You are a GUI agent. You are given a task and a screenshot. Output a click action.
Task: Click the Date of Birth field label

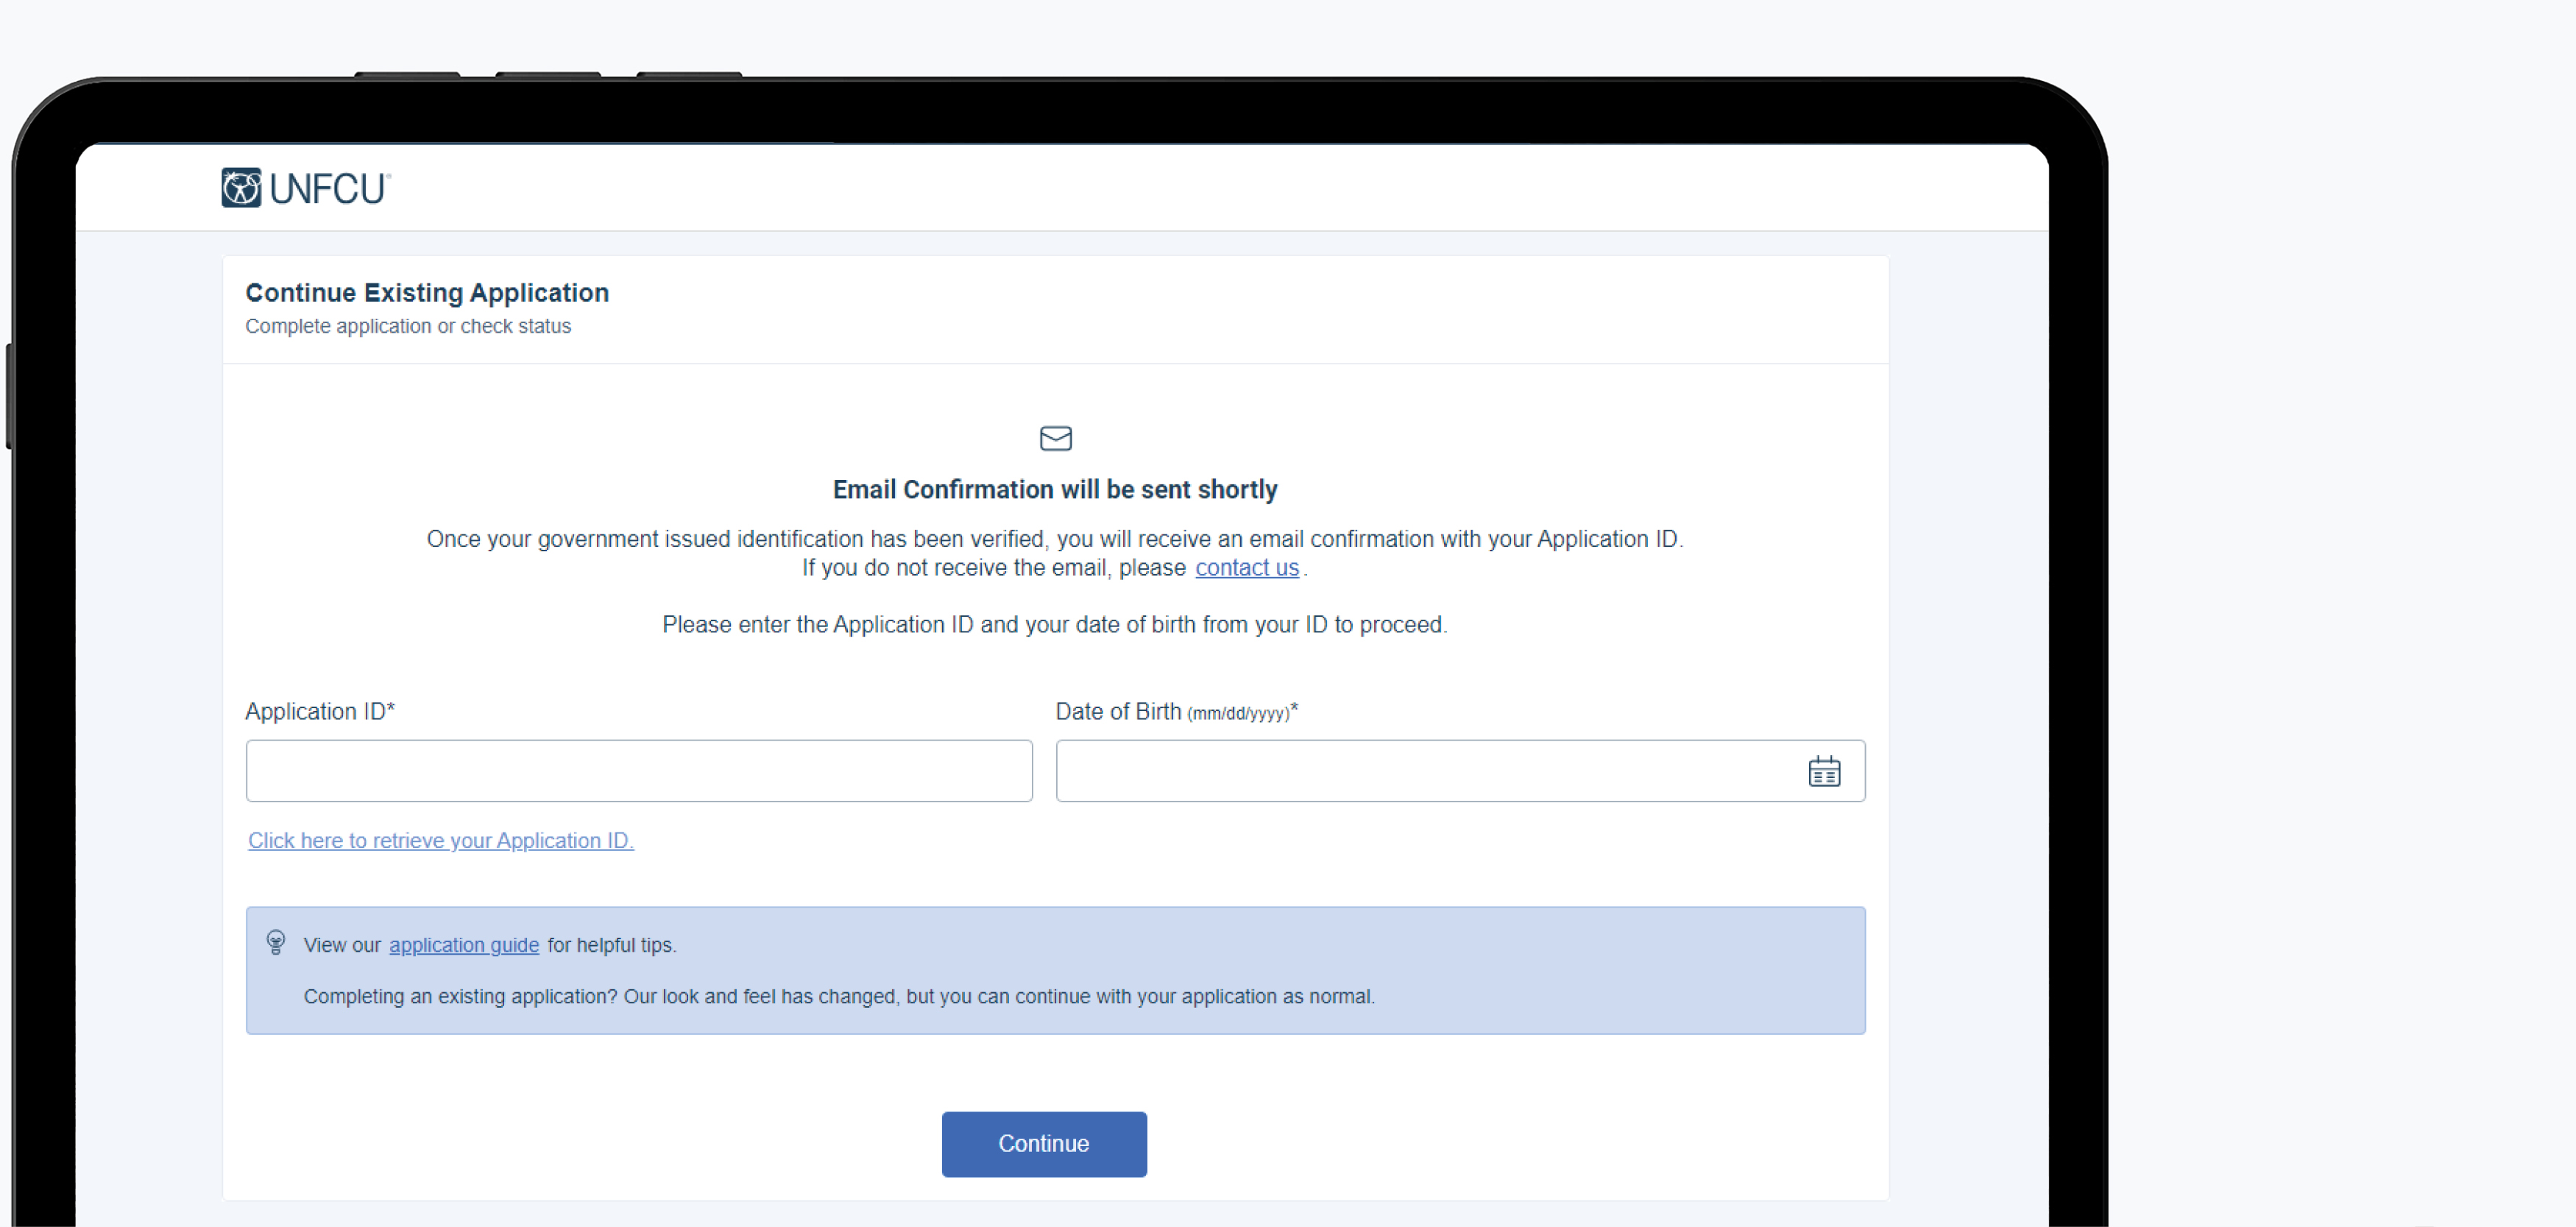coord(1176,711)
